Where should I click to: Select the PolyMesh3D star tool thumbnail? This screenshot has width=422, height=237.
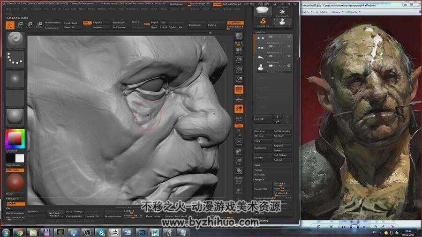(x=282, y=12)
